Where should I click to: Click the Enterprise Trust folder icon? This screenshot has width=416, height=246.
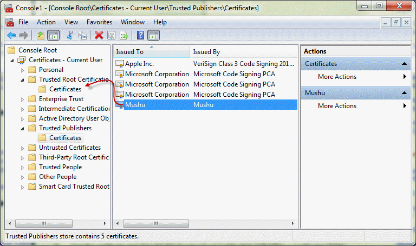point(32,99)
